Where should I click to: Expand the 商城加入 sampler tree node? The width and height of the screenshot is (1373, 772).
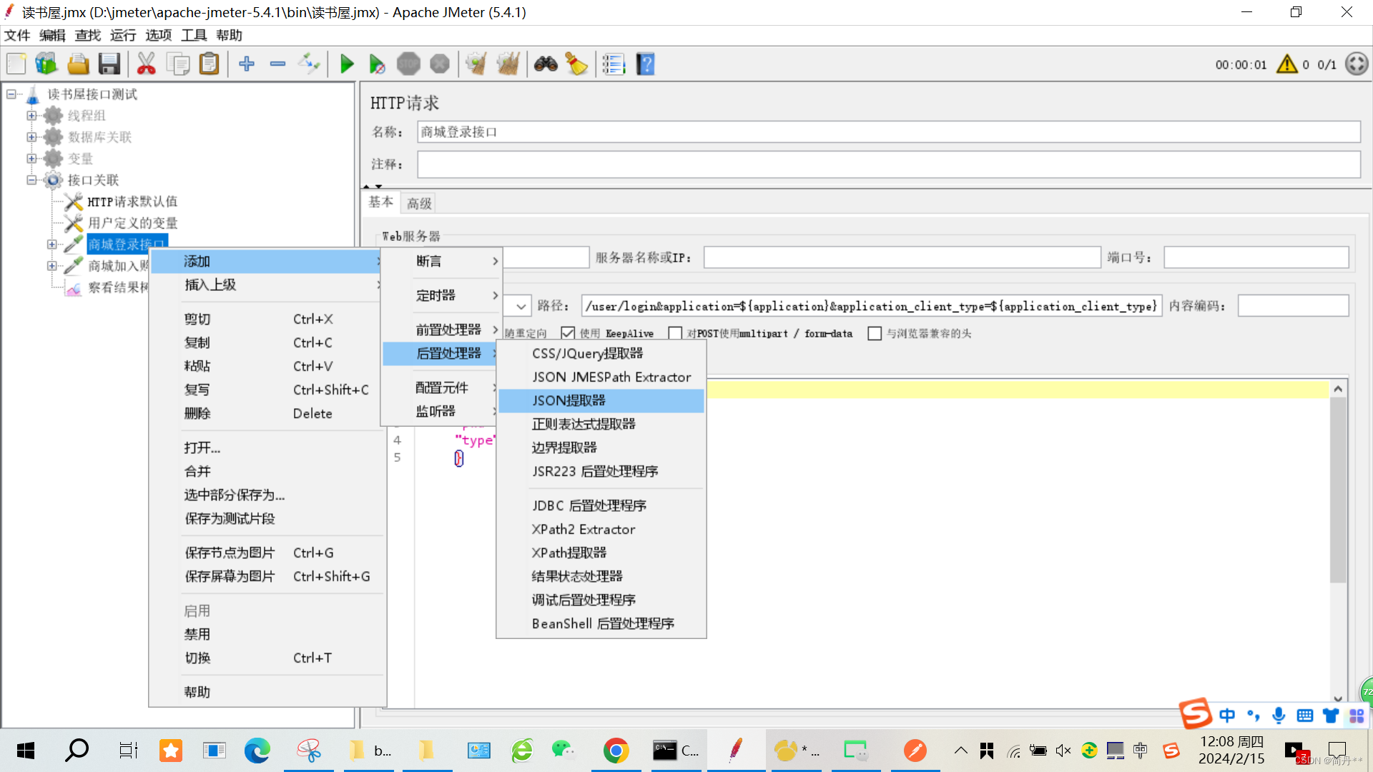coord(51,266)
